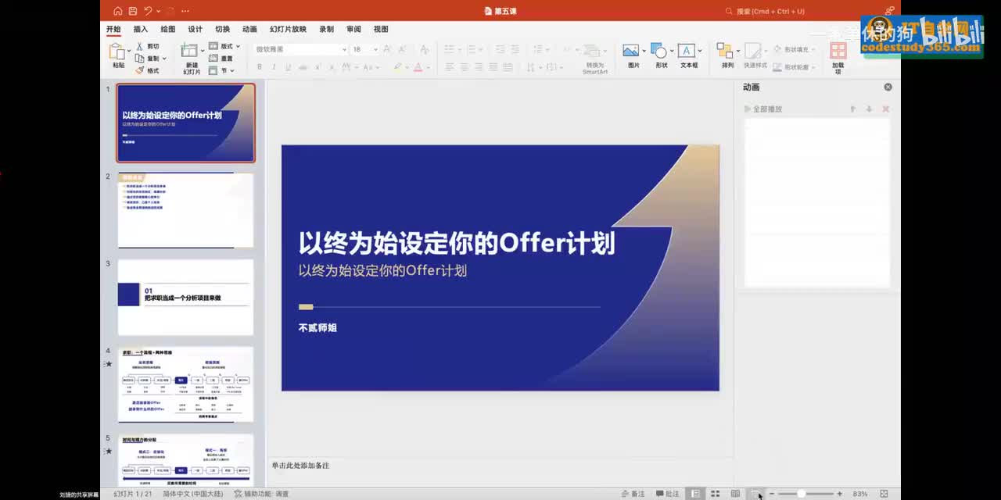
Task: Click the 复制 copy icon
Action: (140, 58)
